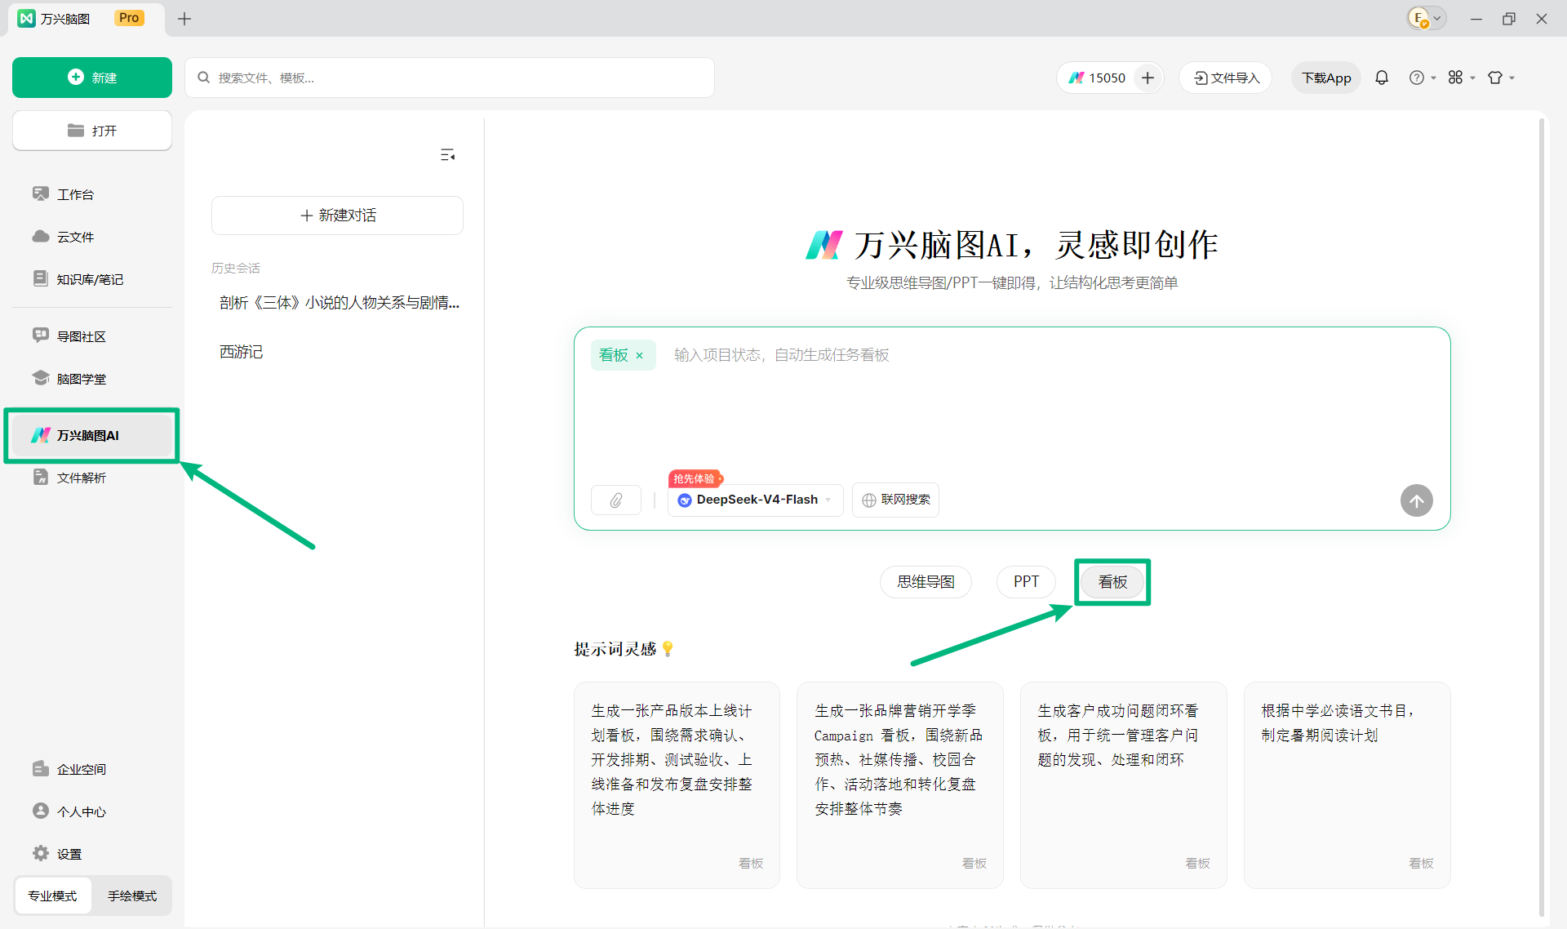Screen dimensions: 1567x929
Task: Add a new tab with plus icon
Action: click(x=184, y=19)
